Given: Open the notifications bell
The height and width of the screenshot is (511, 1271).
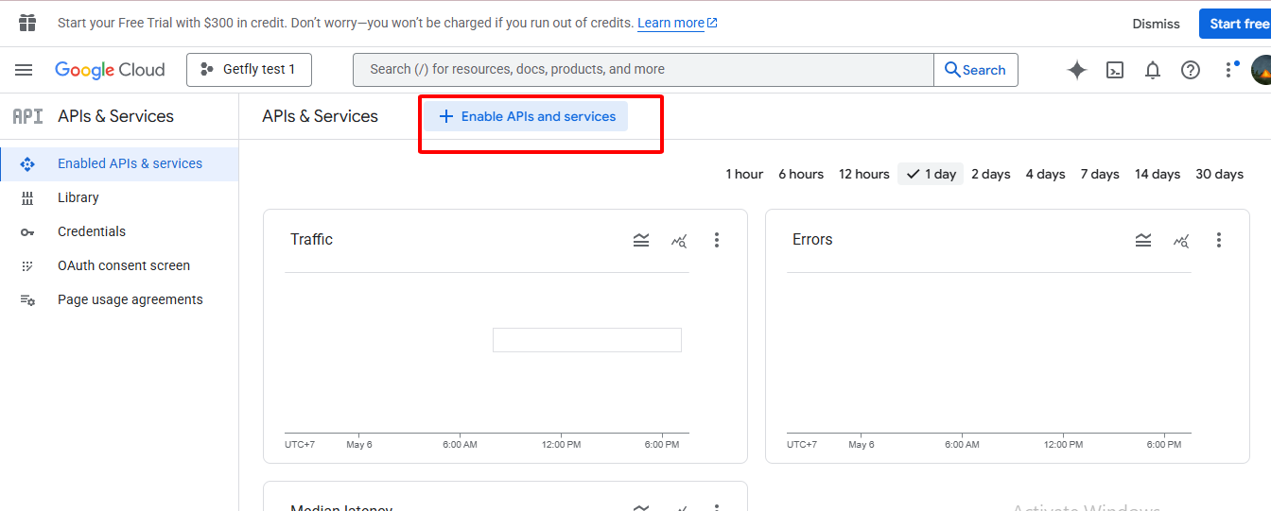Looking at the screenshot, I should [x=1152, y=70].
